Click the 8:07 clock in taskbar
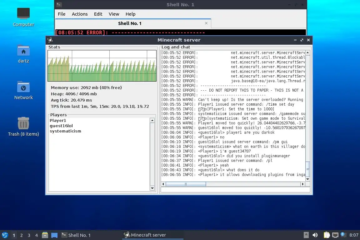360x240 pixels. coord(353,235)
